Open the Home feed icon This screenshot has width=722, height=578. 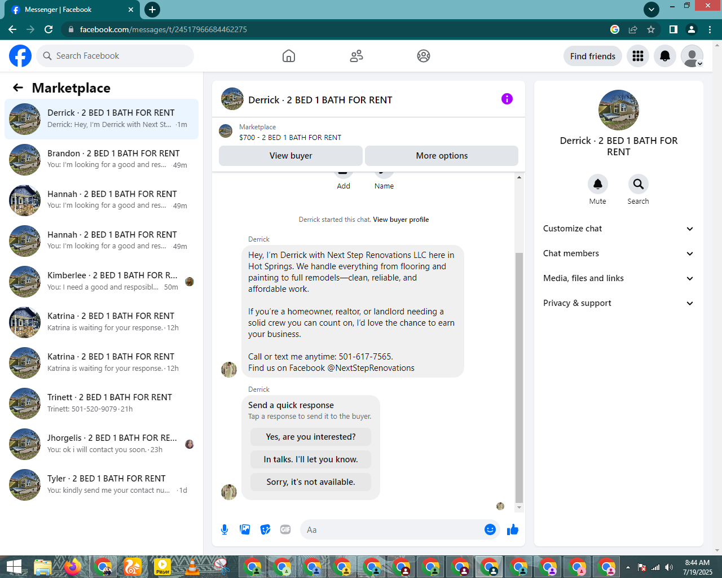(289, 56)
